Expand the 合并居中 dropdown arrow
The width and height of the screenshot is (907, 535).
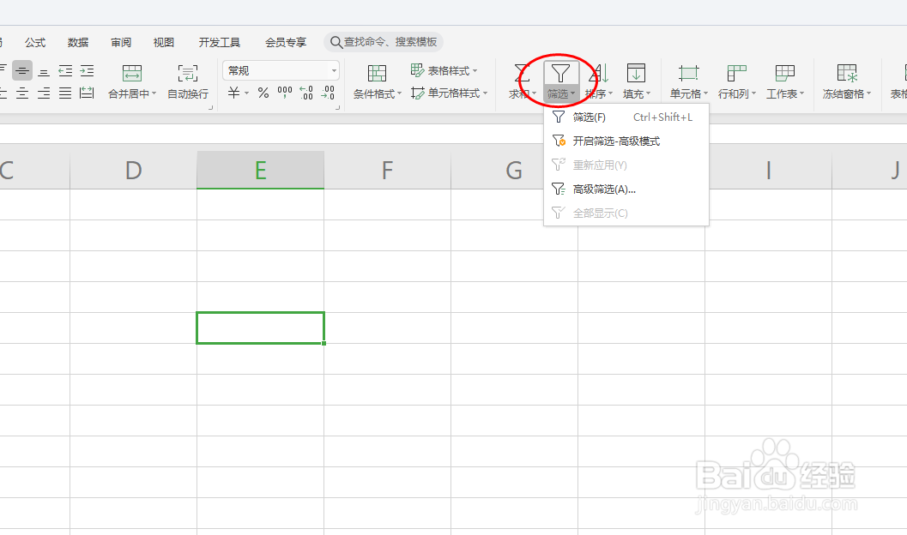(154, 93)
